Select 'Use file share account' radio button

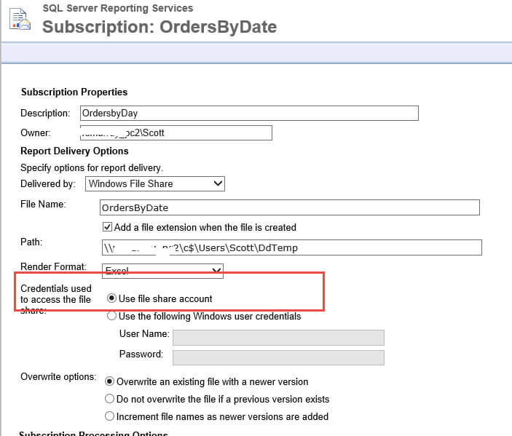click(x=111, y=298)
